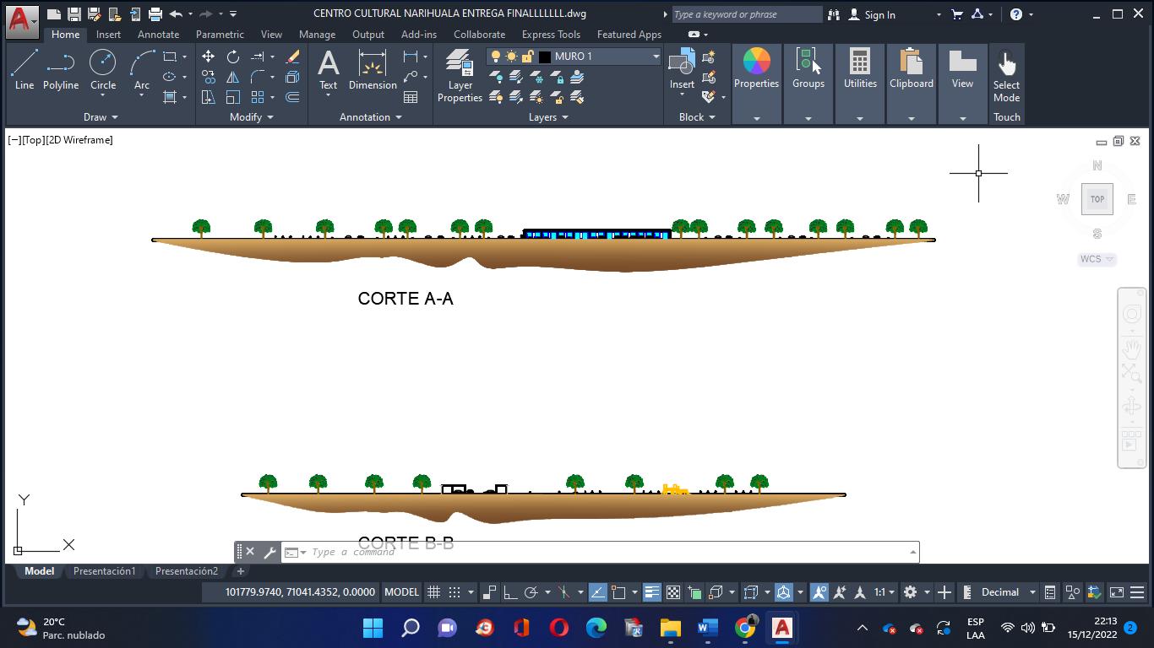Screen dimensions: 1154x648
Task: Toggle drawing grid display in status bar
Action: point(433,592)
